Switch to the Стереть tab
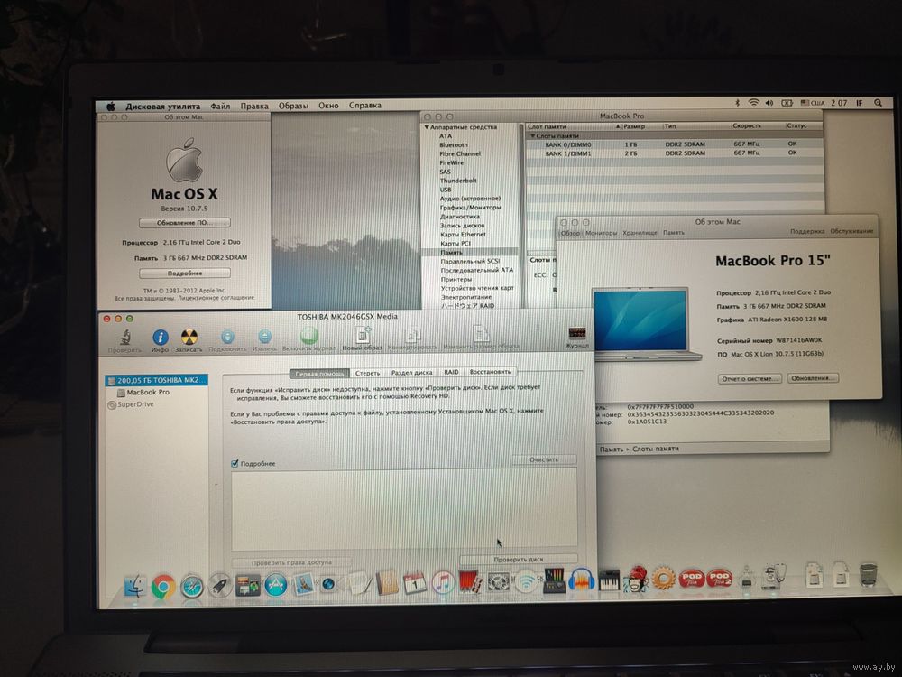902x677 pixels. click(x=367, y=372)
